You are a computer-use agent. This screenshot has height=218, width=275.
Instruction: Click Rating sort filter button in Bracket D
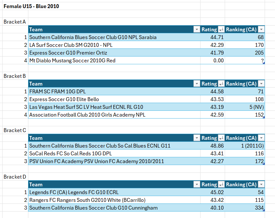tap(221, 184)
